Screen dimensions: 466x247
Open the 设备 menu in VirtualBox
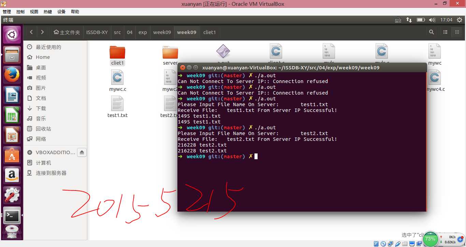pyautogui.click(x=61, y=12)
